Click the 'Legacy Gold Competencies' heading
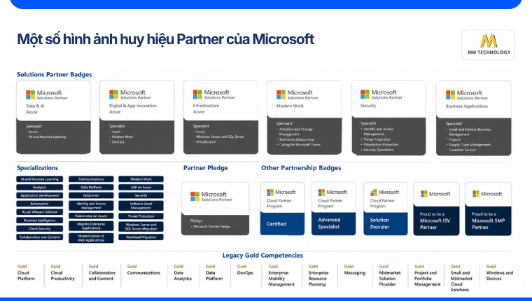Viewport: 532px width, 301px height. pos(262,255)
